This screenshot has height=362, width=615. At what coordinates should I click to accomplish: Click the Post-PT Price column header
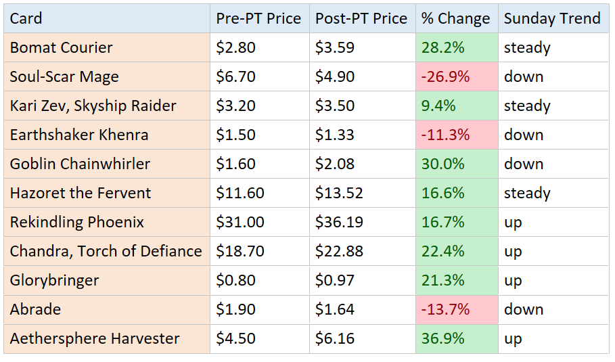pyautogui.click(x=362, y=19)
